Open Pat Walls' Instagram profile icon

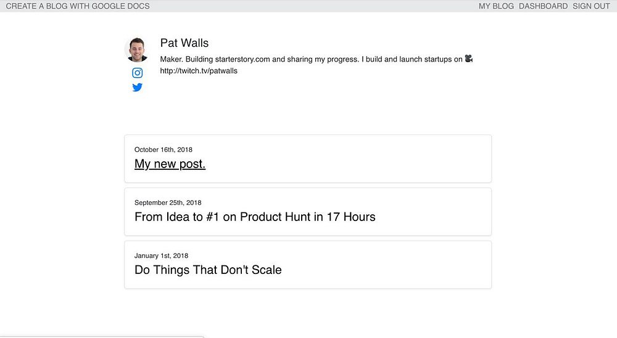pyautogui.click(x=137, y=73)
